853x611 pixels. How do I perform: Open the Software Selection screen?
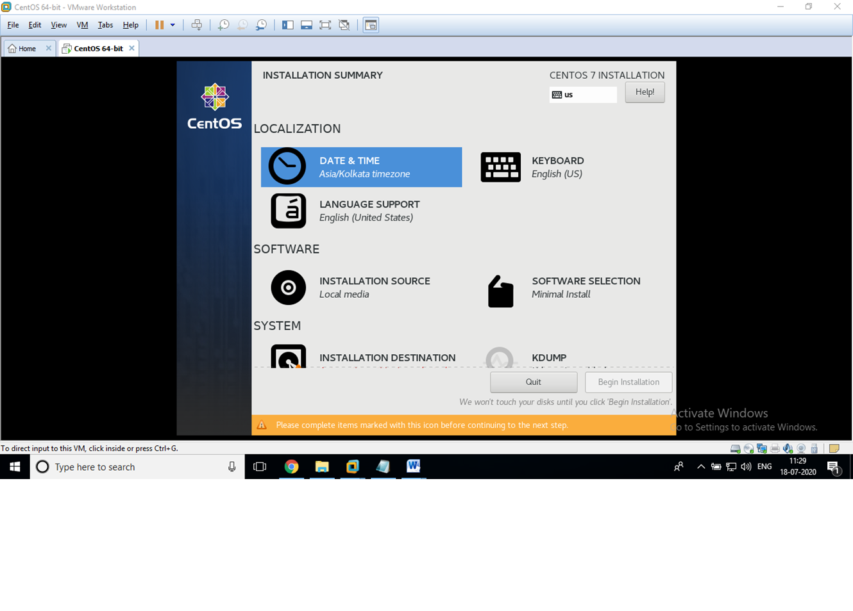pyautogui.click(x=586, y=287)
